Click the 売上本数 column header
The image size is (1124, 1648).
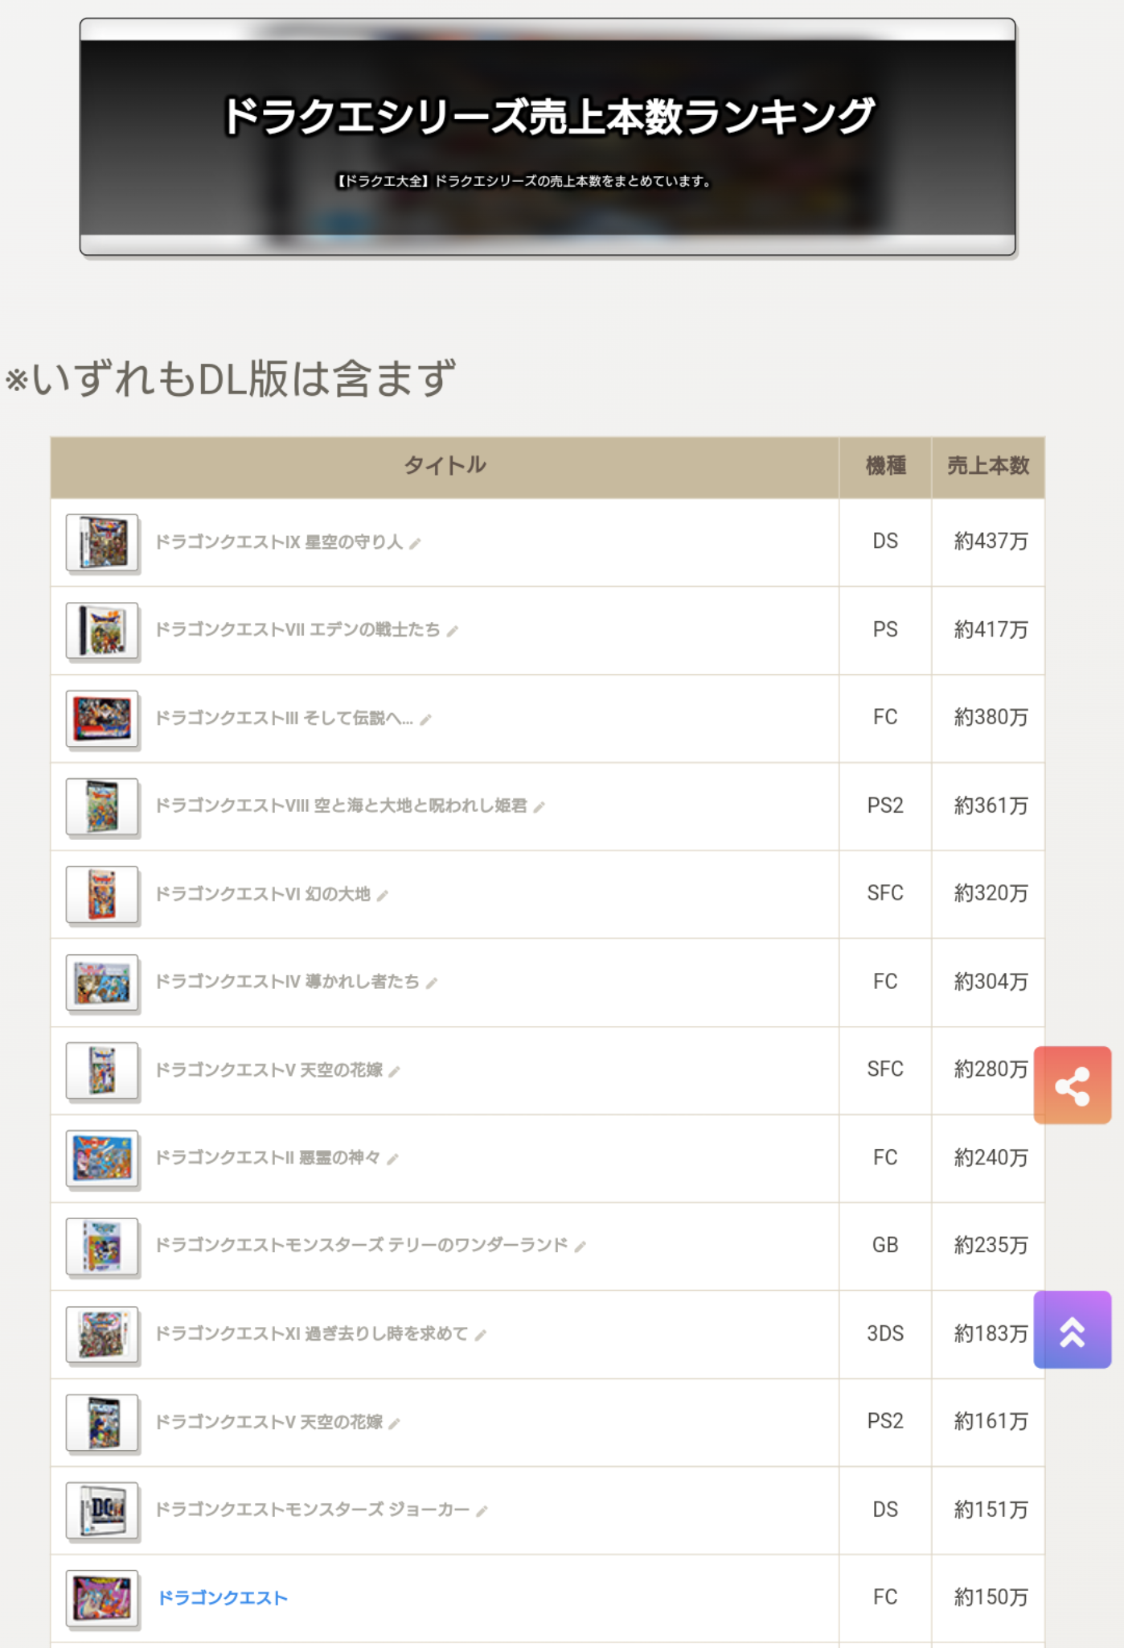[x=988, y=466]
